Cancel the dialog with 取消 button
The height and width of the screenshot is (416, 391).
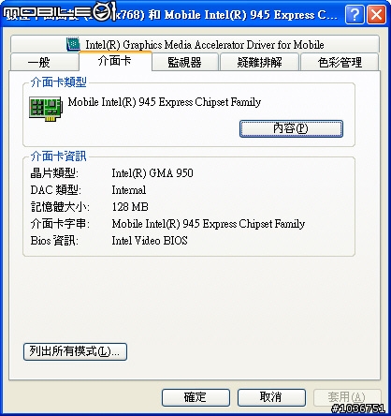tap(271, 397)
